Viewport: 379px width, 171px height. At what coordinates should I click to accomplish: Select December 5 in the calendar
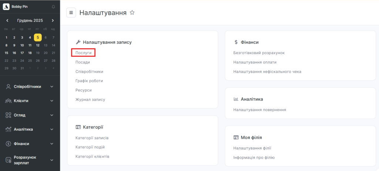(x=38, y=37)
